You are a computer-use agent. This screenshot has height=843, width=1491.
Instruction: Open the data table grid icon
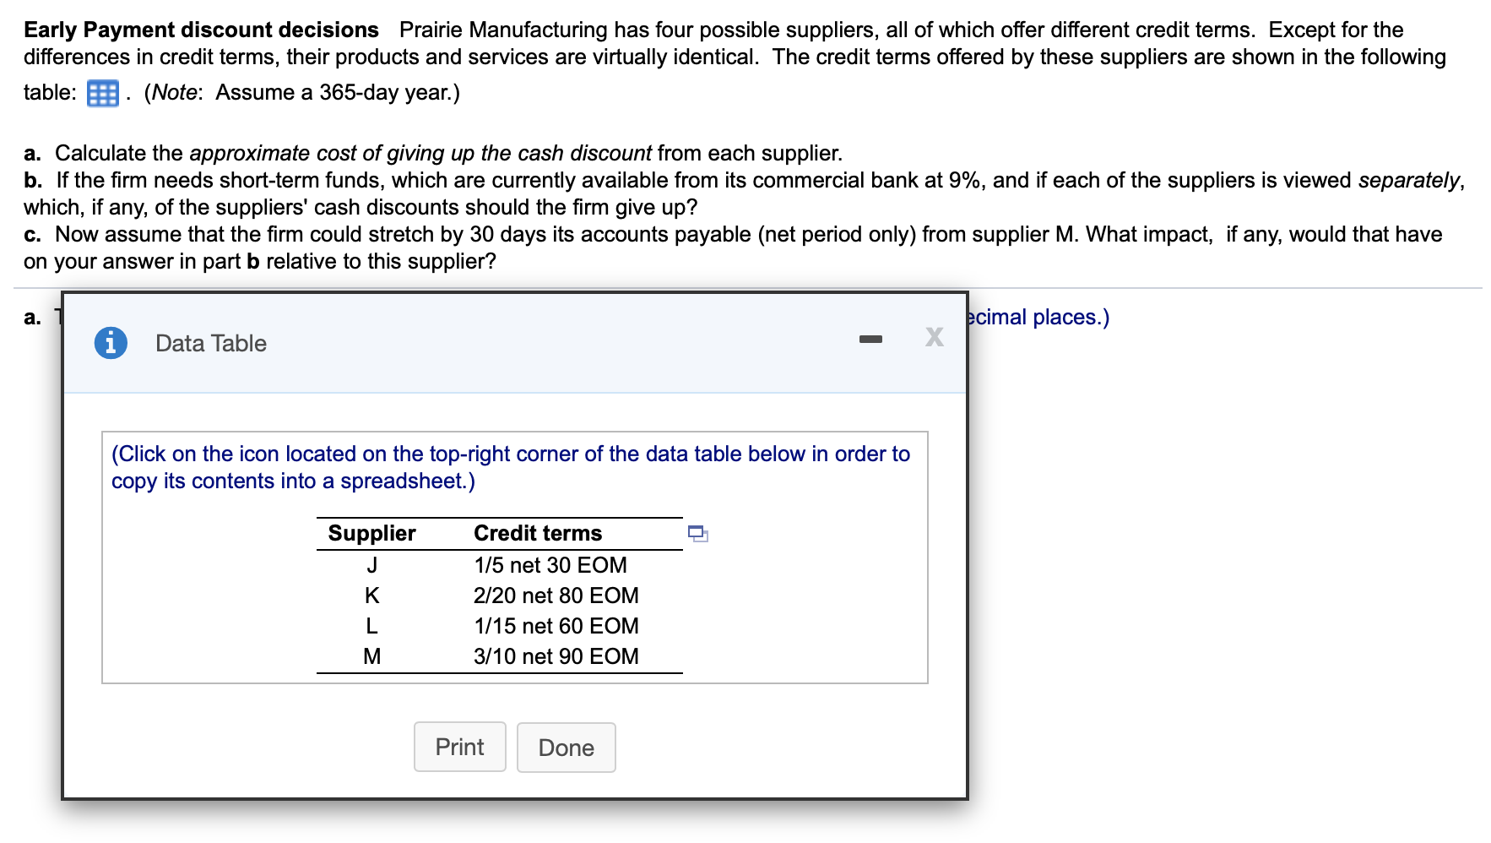pos(103,93)
